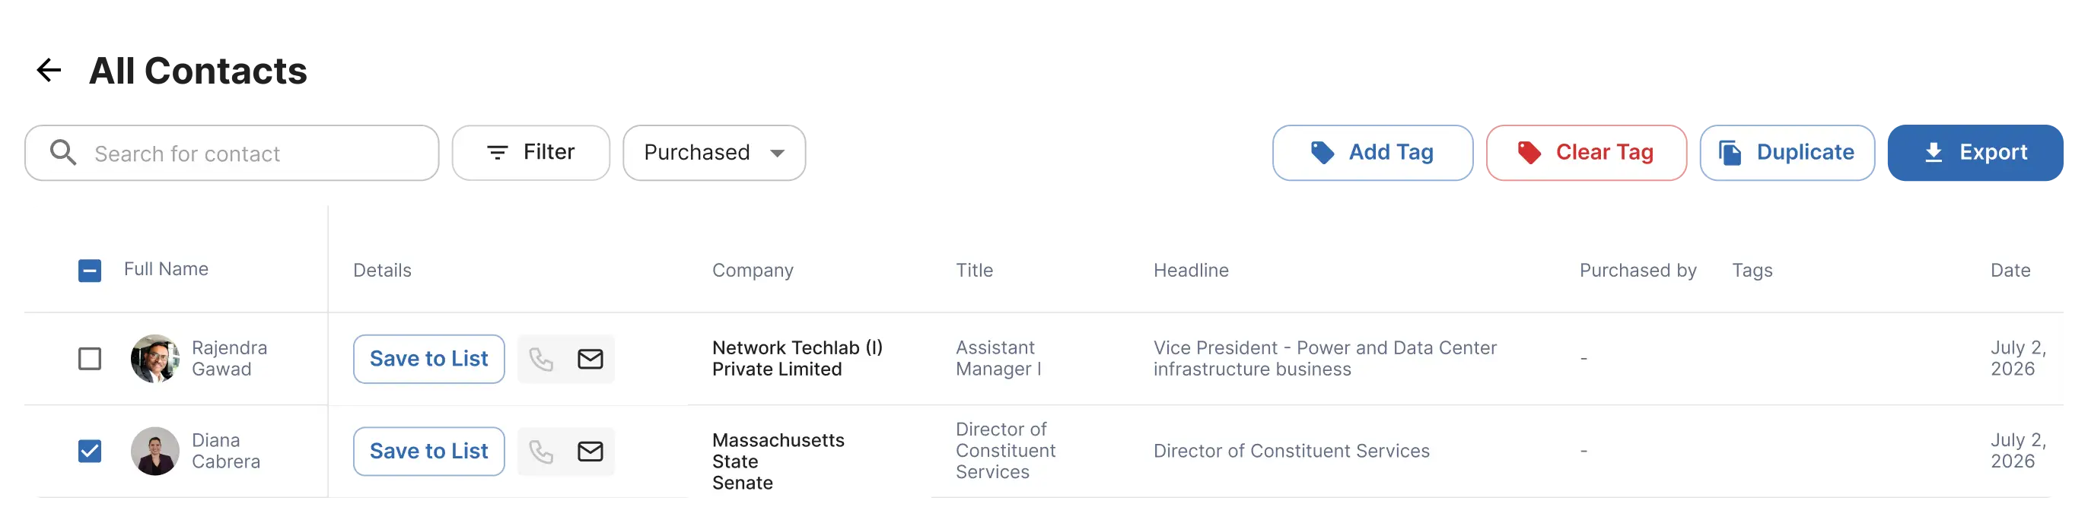This screenshot has width=2088, height=523.
Task: Open Diana Cabrera's profile photo
Action: pyautogui.click(x=154, y=451)
